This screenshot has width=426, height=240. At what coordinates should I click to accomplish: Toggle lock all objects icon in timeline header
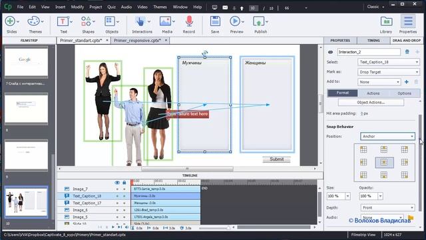click(x=124, y=183)
